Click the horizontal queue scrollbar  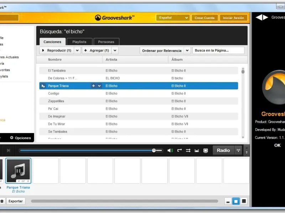(124, 201)
